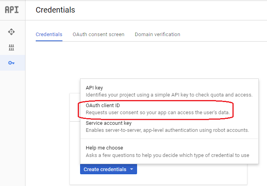Image resolution: width=267 pixels, height=186 pixels.
Task: Open the Dashboard sidebar icon
Action: [11, 32]
